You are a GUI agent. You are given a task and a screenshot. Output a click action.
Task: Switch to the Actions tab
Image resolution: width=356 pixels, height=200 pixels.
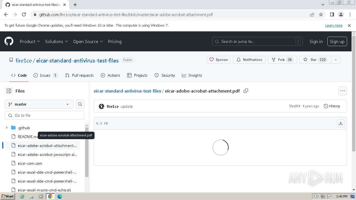coord(110,75)
